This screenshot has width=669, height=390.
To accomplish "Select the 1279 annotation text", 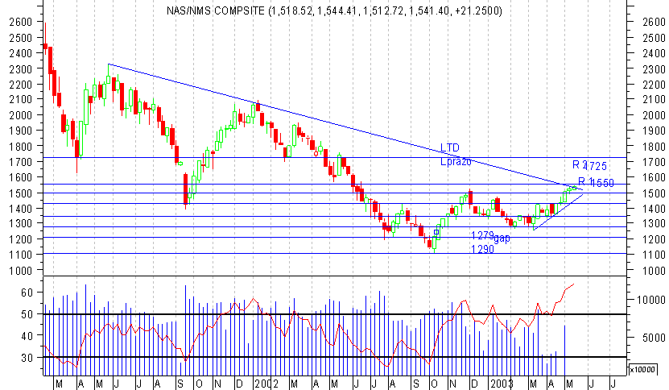I will coord(482,235).
